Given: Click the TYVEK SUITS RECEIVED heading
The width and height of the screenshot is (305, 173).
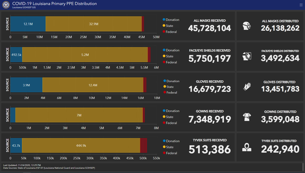Looking at the screenshot, I should pyautogui.click(x=209, y=140).
